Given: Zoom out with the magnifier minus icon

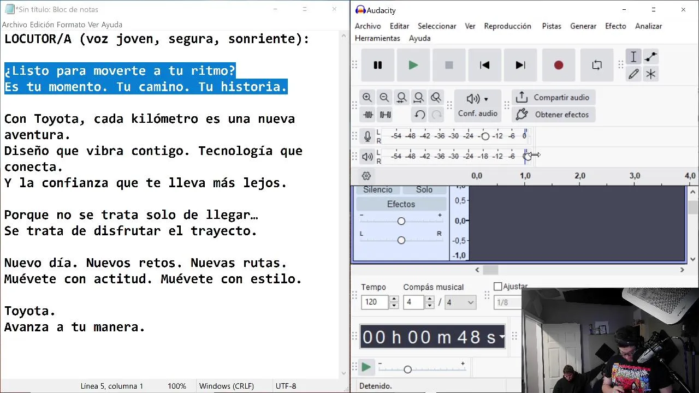Looking at the screenshot, I should click(384, 98).
